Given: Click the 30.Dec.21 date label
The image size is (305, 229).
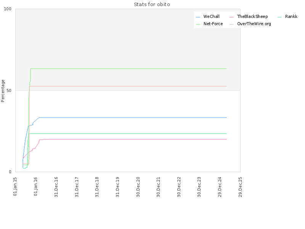Looking at the screenshot, I should coord(158,187).
